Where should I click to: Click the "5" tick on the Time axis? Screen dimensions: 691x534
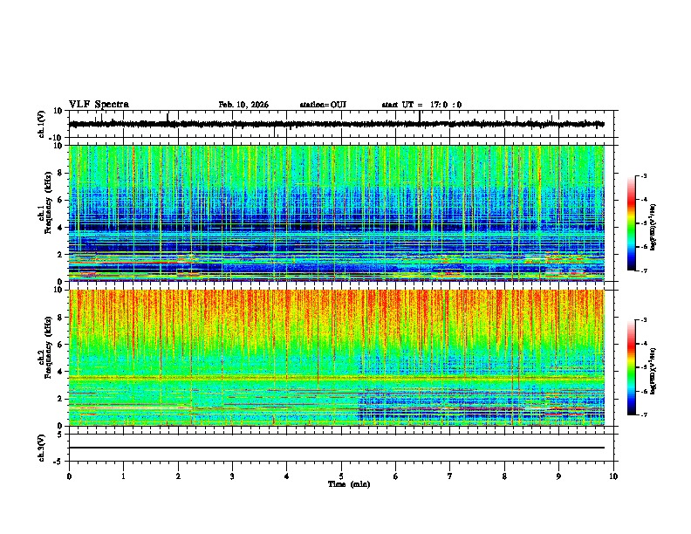click(x=341, y=476)
